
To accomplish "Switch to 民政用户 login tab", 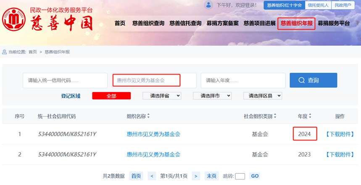I will [x=343, y=5].
